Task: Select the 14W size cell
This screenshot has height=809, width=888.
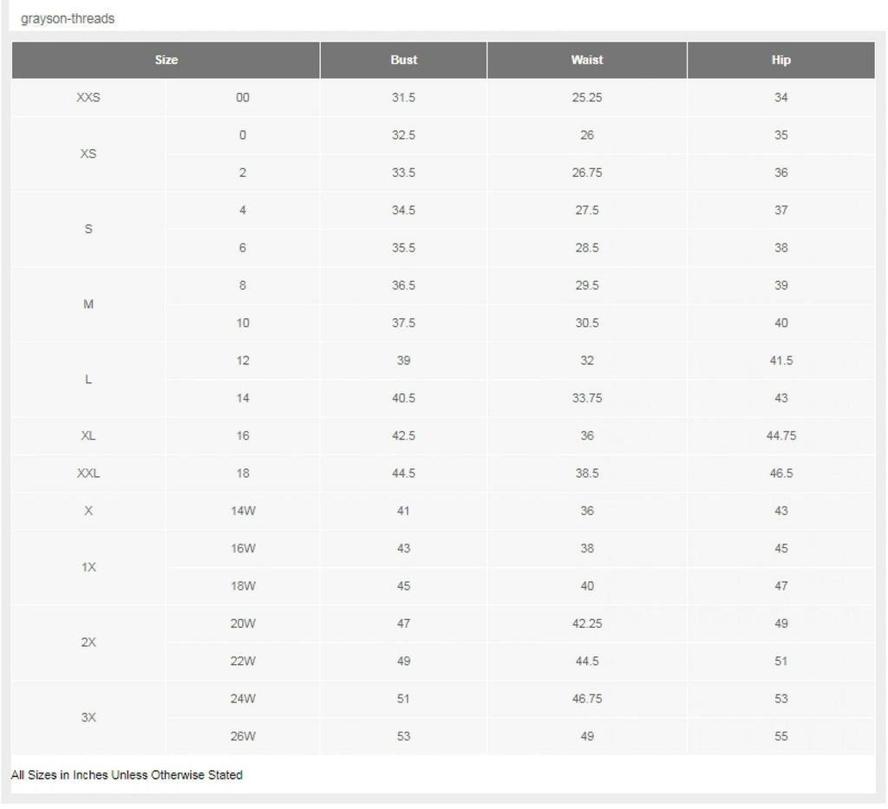Action: [x=243, y=511]
